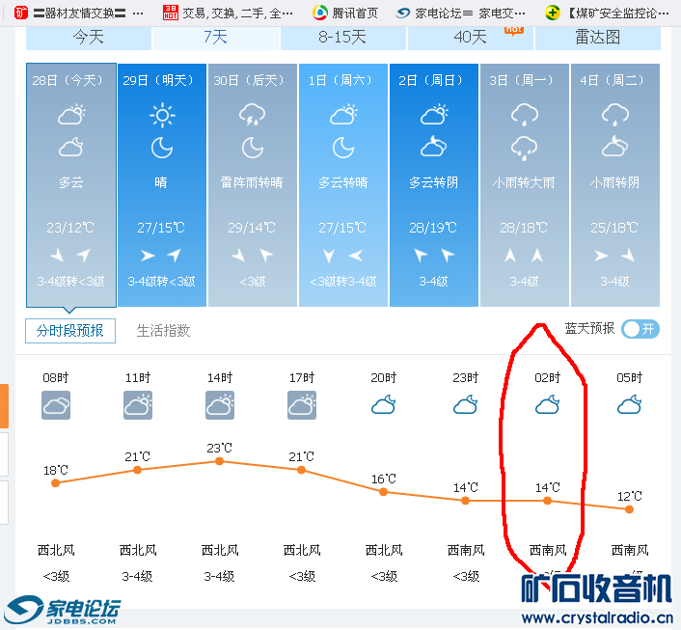
Task: Open the 家电论坛 bookmark
Action: (x=461, y=14)
